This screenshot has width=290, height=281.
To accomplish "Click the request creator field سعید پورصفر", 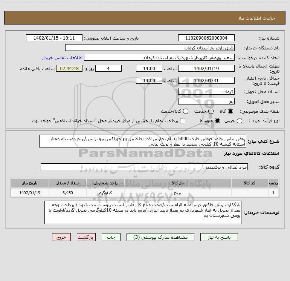I will coord(159,58).
